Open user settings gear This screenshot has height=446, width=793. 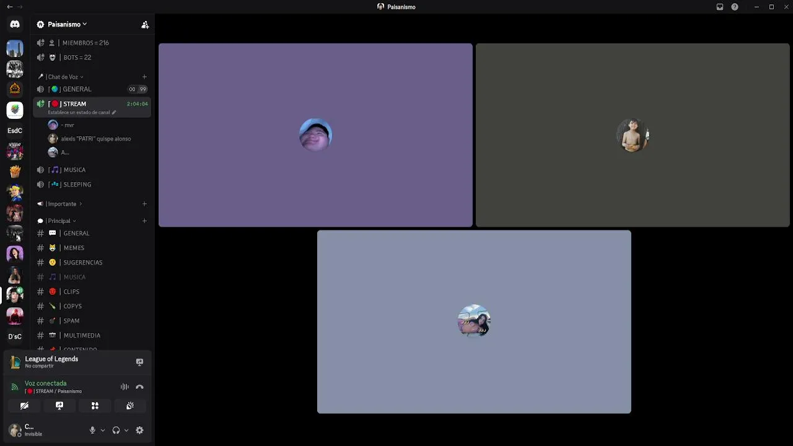click(x=139, y=430)
